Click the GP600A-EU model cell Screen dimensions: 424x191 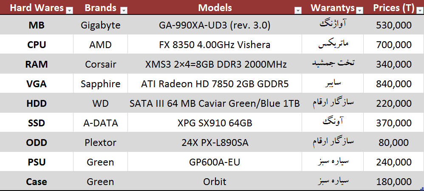coord(215,162)
